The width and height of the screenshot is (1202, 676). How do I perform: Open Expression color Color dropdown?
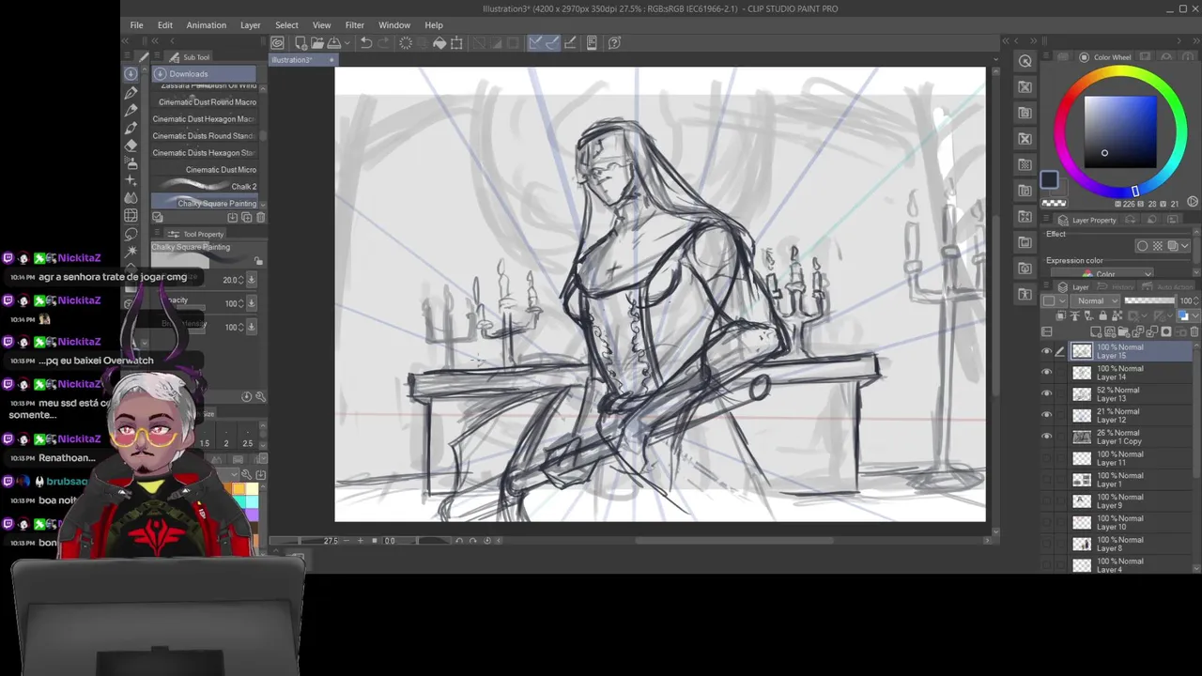click(x=1102, y=274)
